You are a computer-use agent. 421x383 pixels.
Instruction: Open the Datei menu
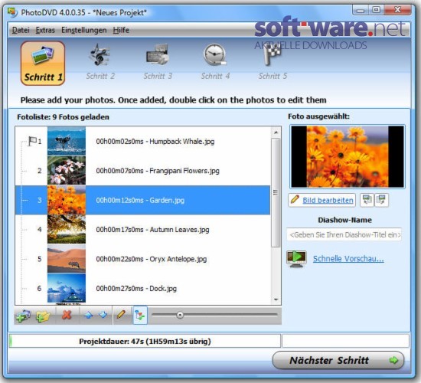(21, 30)
